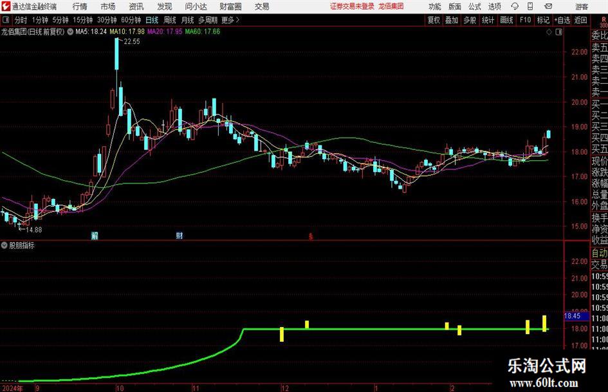The image size is (608, 392).
Task: Expand the 股朋指标 indicator dropdown arrow
Action: 5,245
